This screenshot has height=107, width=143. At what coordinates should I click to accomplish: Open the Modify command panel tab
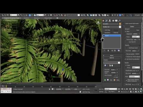tap(106, 21)
